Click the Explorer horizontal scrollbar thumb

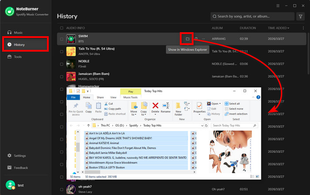click(x=93, y=172)
